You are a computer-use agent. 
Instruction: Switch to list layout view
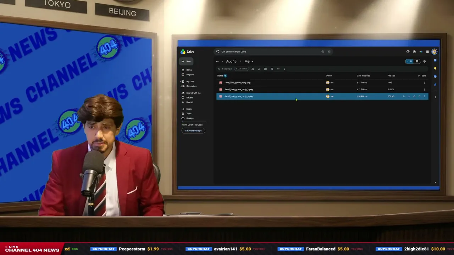tap(410, 62)
